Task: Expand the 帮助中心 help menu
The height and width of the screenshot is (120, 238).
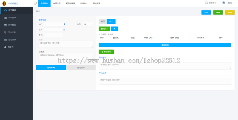Action: [212, 3]
